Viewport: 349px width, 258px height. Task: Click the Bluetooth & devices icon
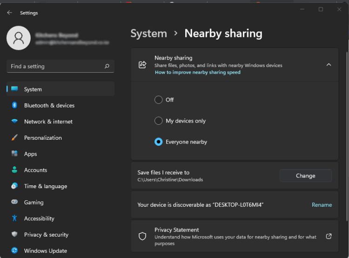pos(14,105)
